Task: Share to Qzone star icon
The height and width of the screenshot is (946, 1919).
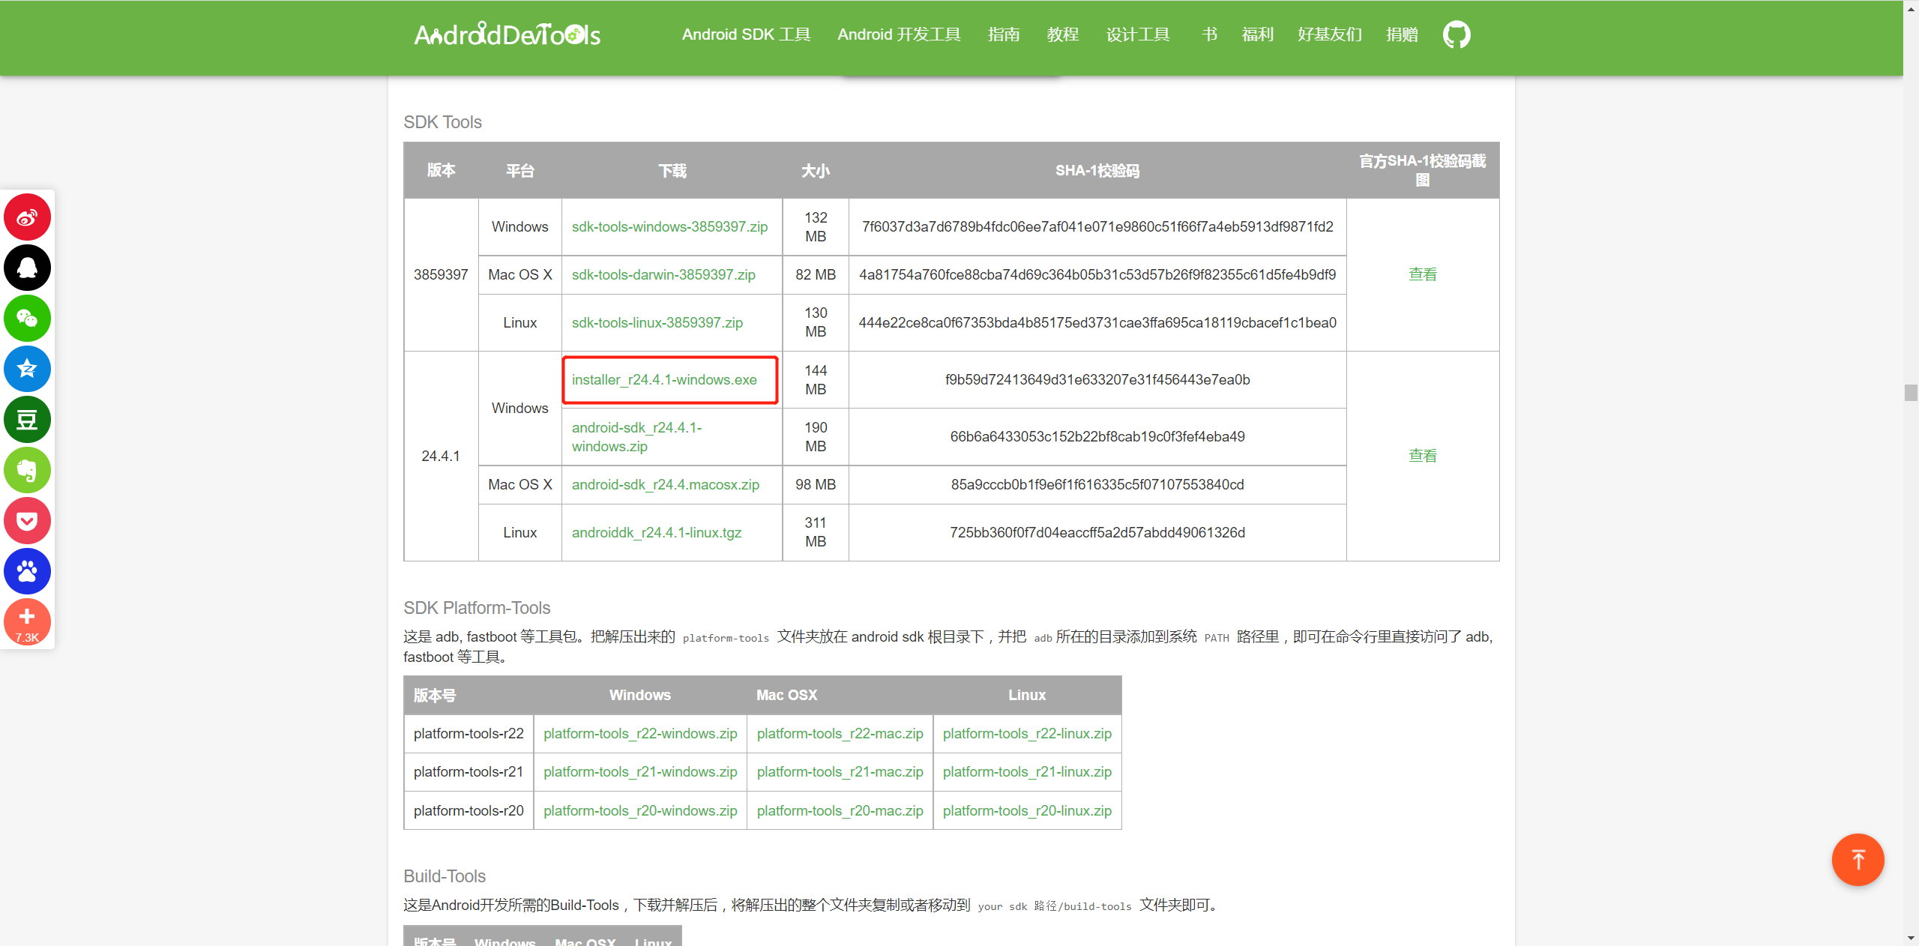Action: pos(27,369)
